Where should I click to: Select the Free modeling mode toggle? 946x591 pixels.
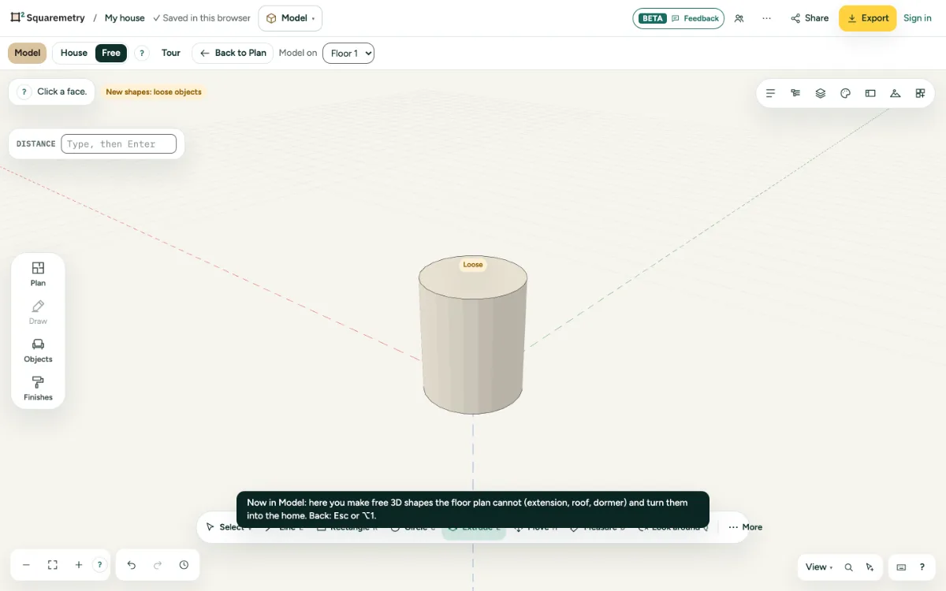(x=111, y=53)
